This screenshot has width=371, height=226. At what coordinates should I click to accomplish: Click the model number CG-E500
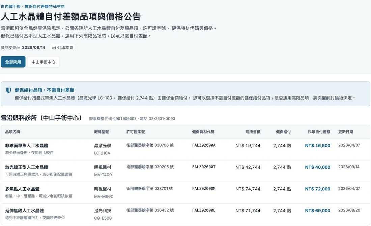tap(103, 218)
